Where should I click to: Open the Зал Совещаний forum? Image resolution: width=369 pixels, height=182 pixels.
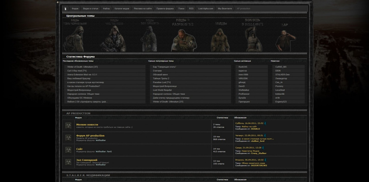(87, 160)
